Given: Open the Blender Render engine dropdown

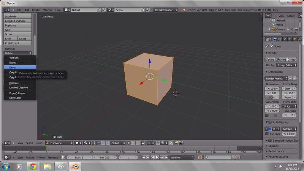Looking at the screenshot, I should [166, 10].
